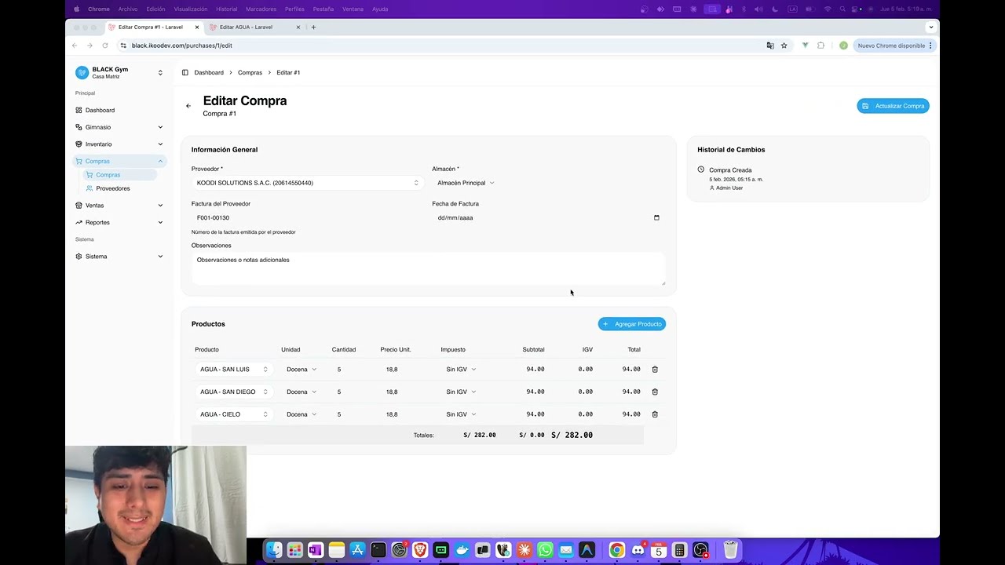Open the Google Translate icon in address bar
The image size is (1005, 565).
point(770,46)
